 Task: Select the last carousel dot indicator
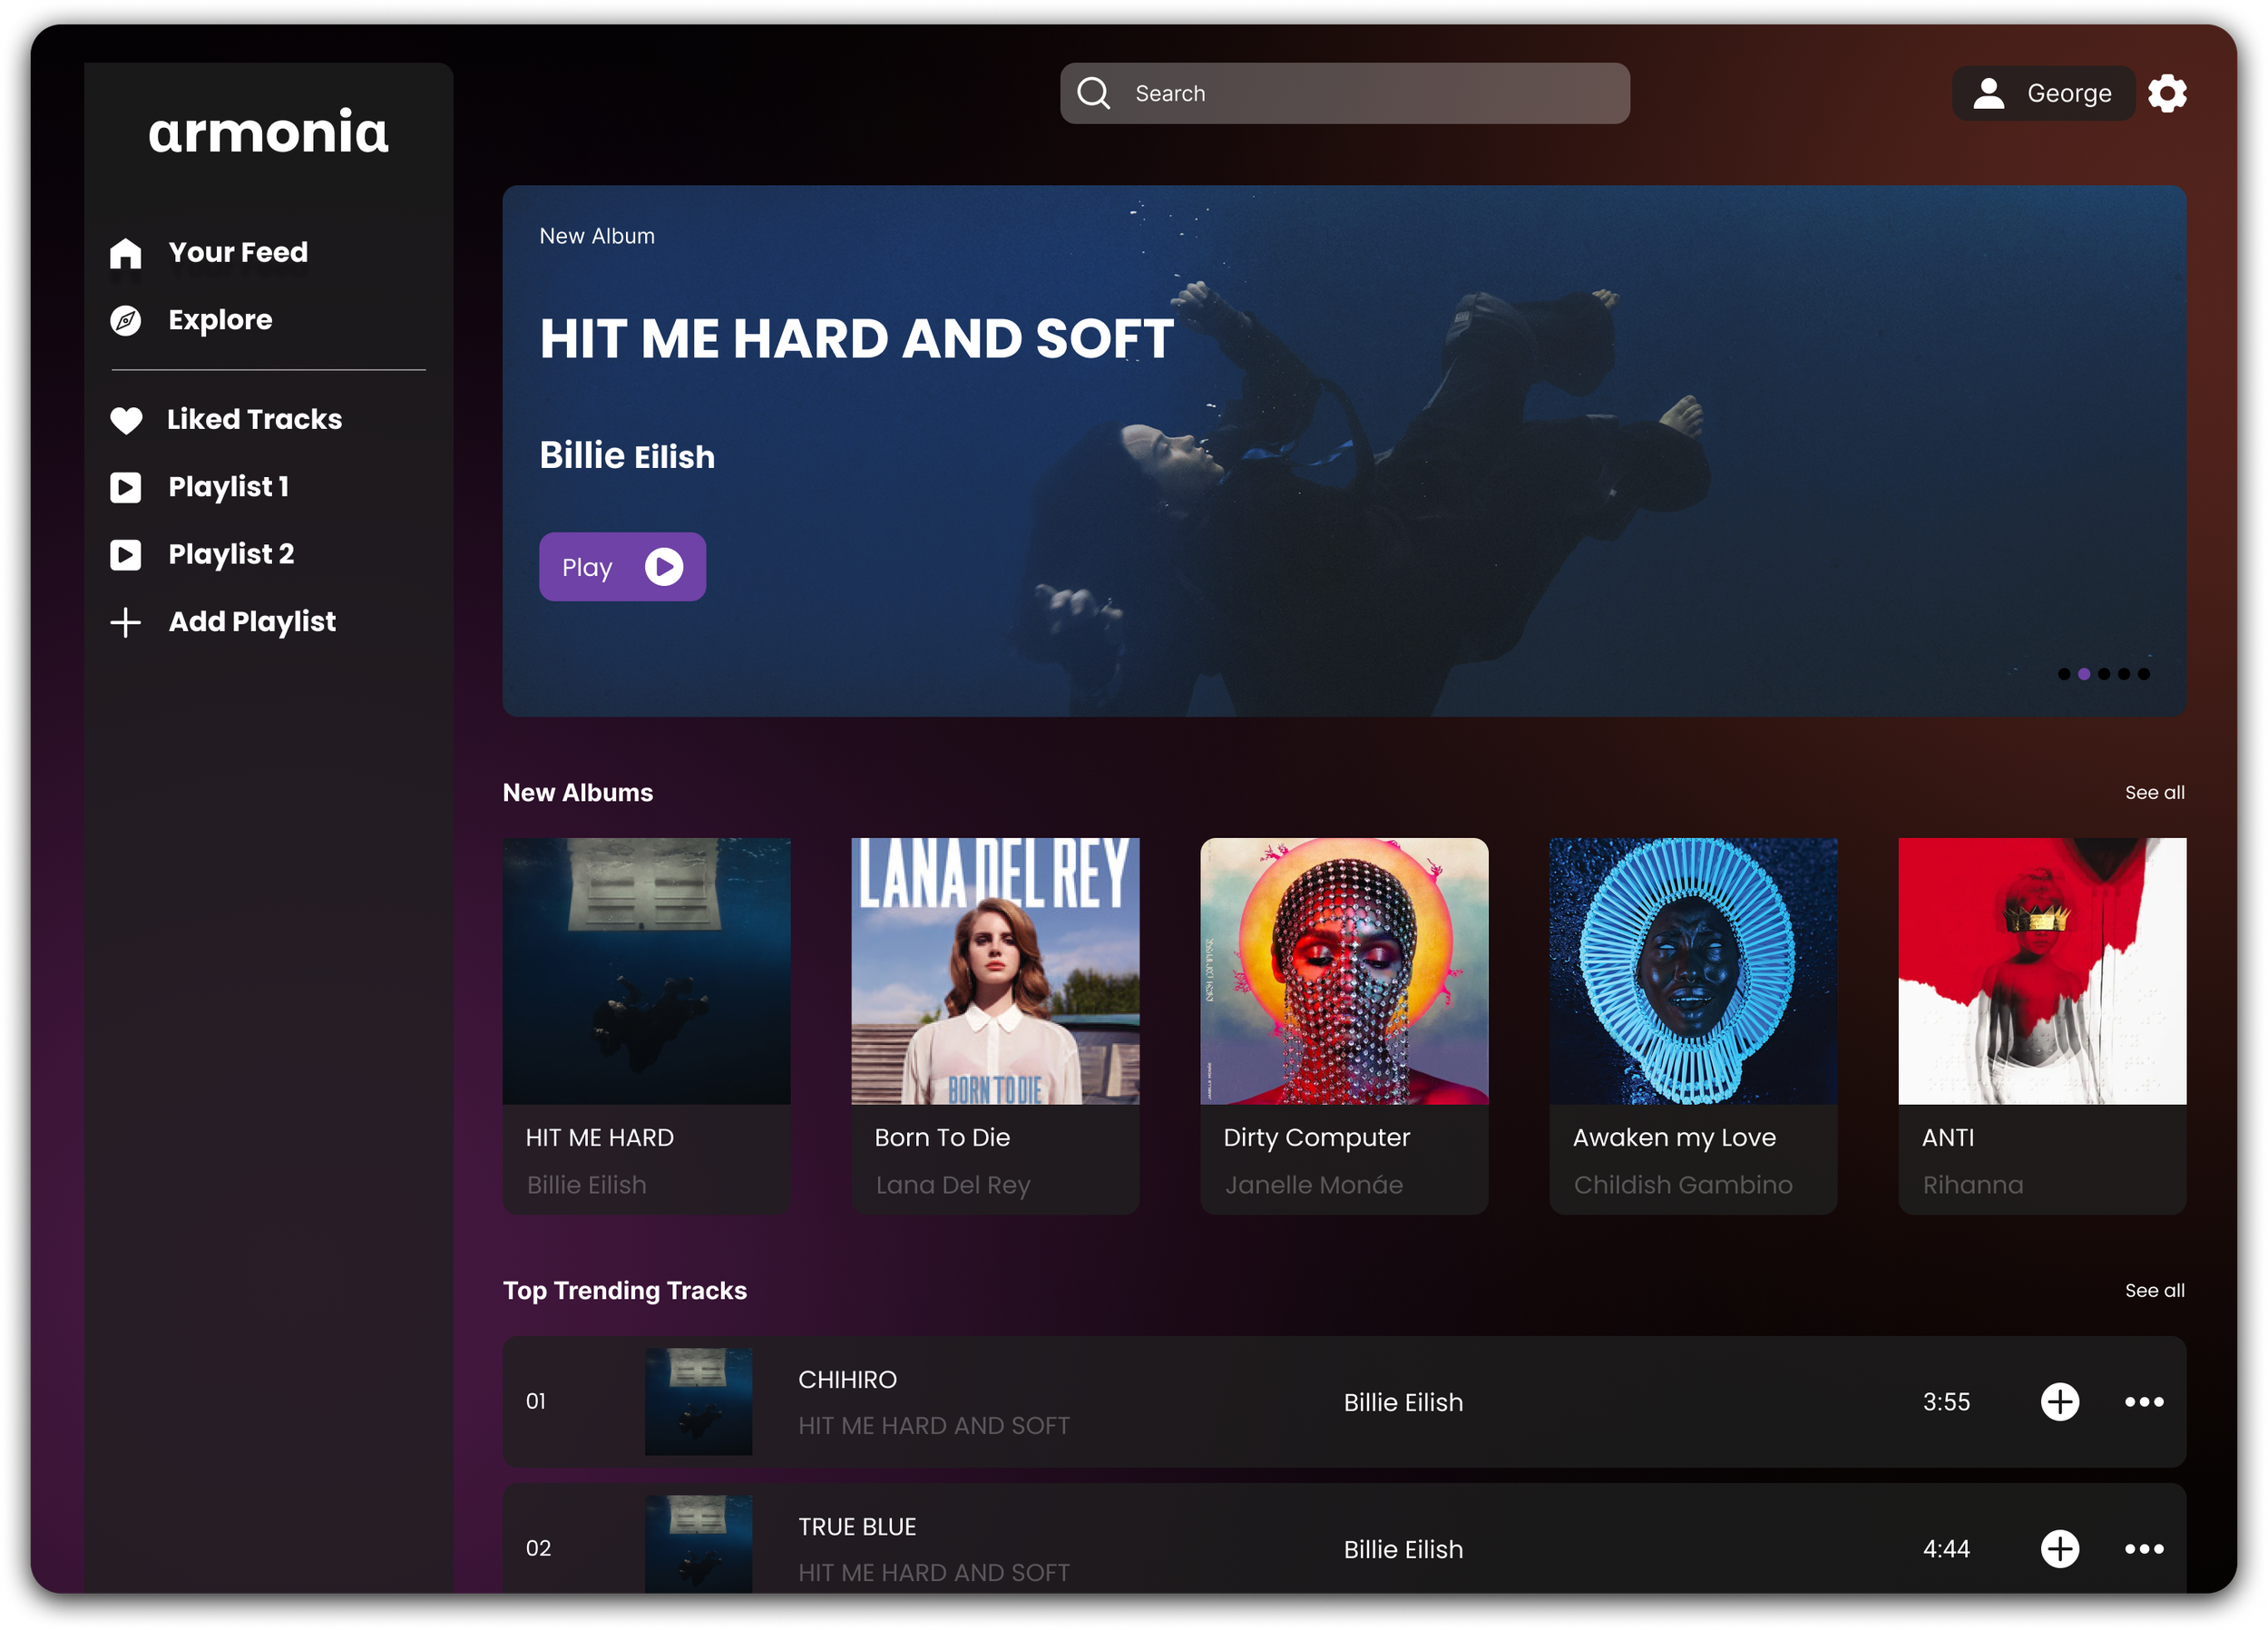point(2144,674)
